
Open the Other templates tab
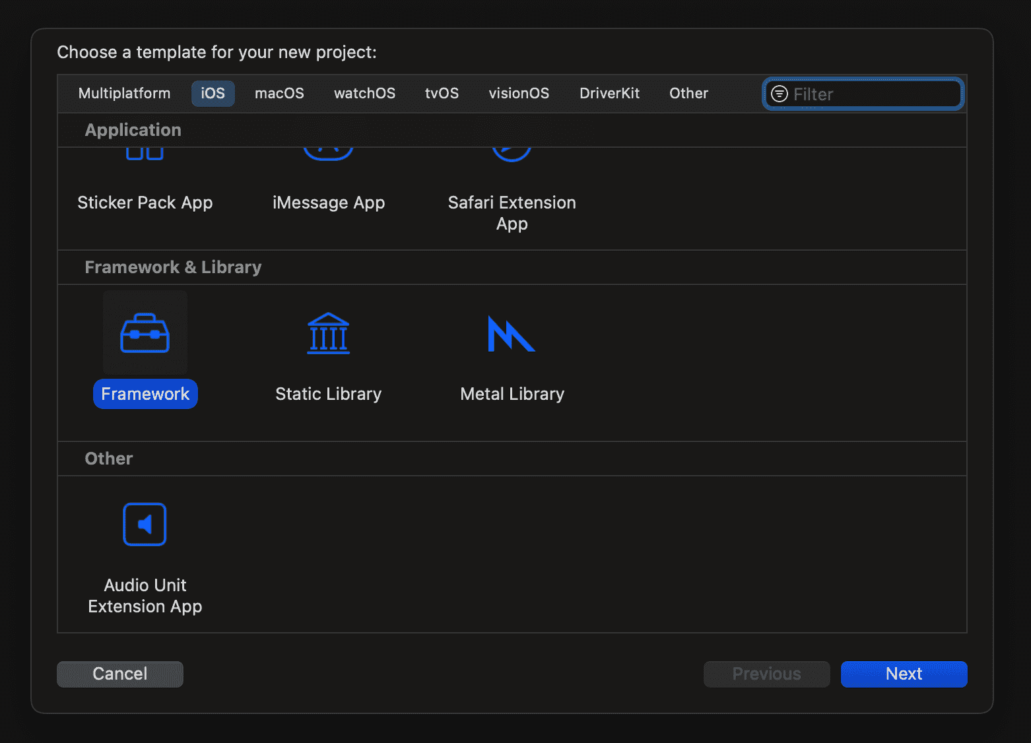click(688, 93)
